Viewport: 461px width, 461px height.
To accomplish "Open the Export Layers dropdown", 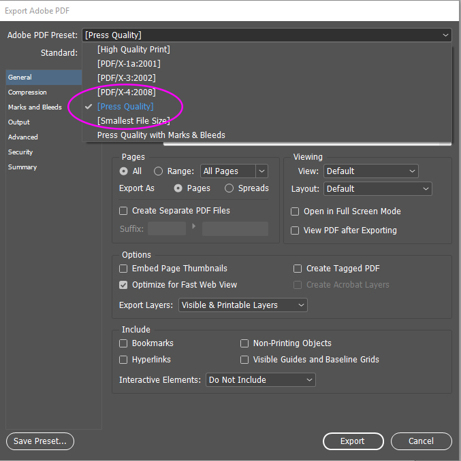I will tap(243, 305).
